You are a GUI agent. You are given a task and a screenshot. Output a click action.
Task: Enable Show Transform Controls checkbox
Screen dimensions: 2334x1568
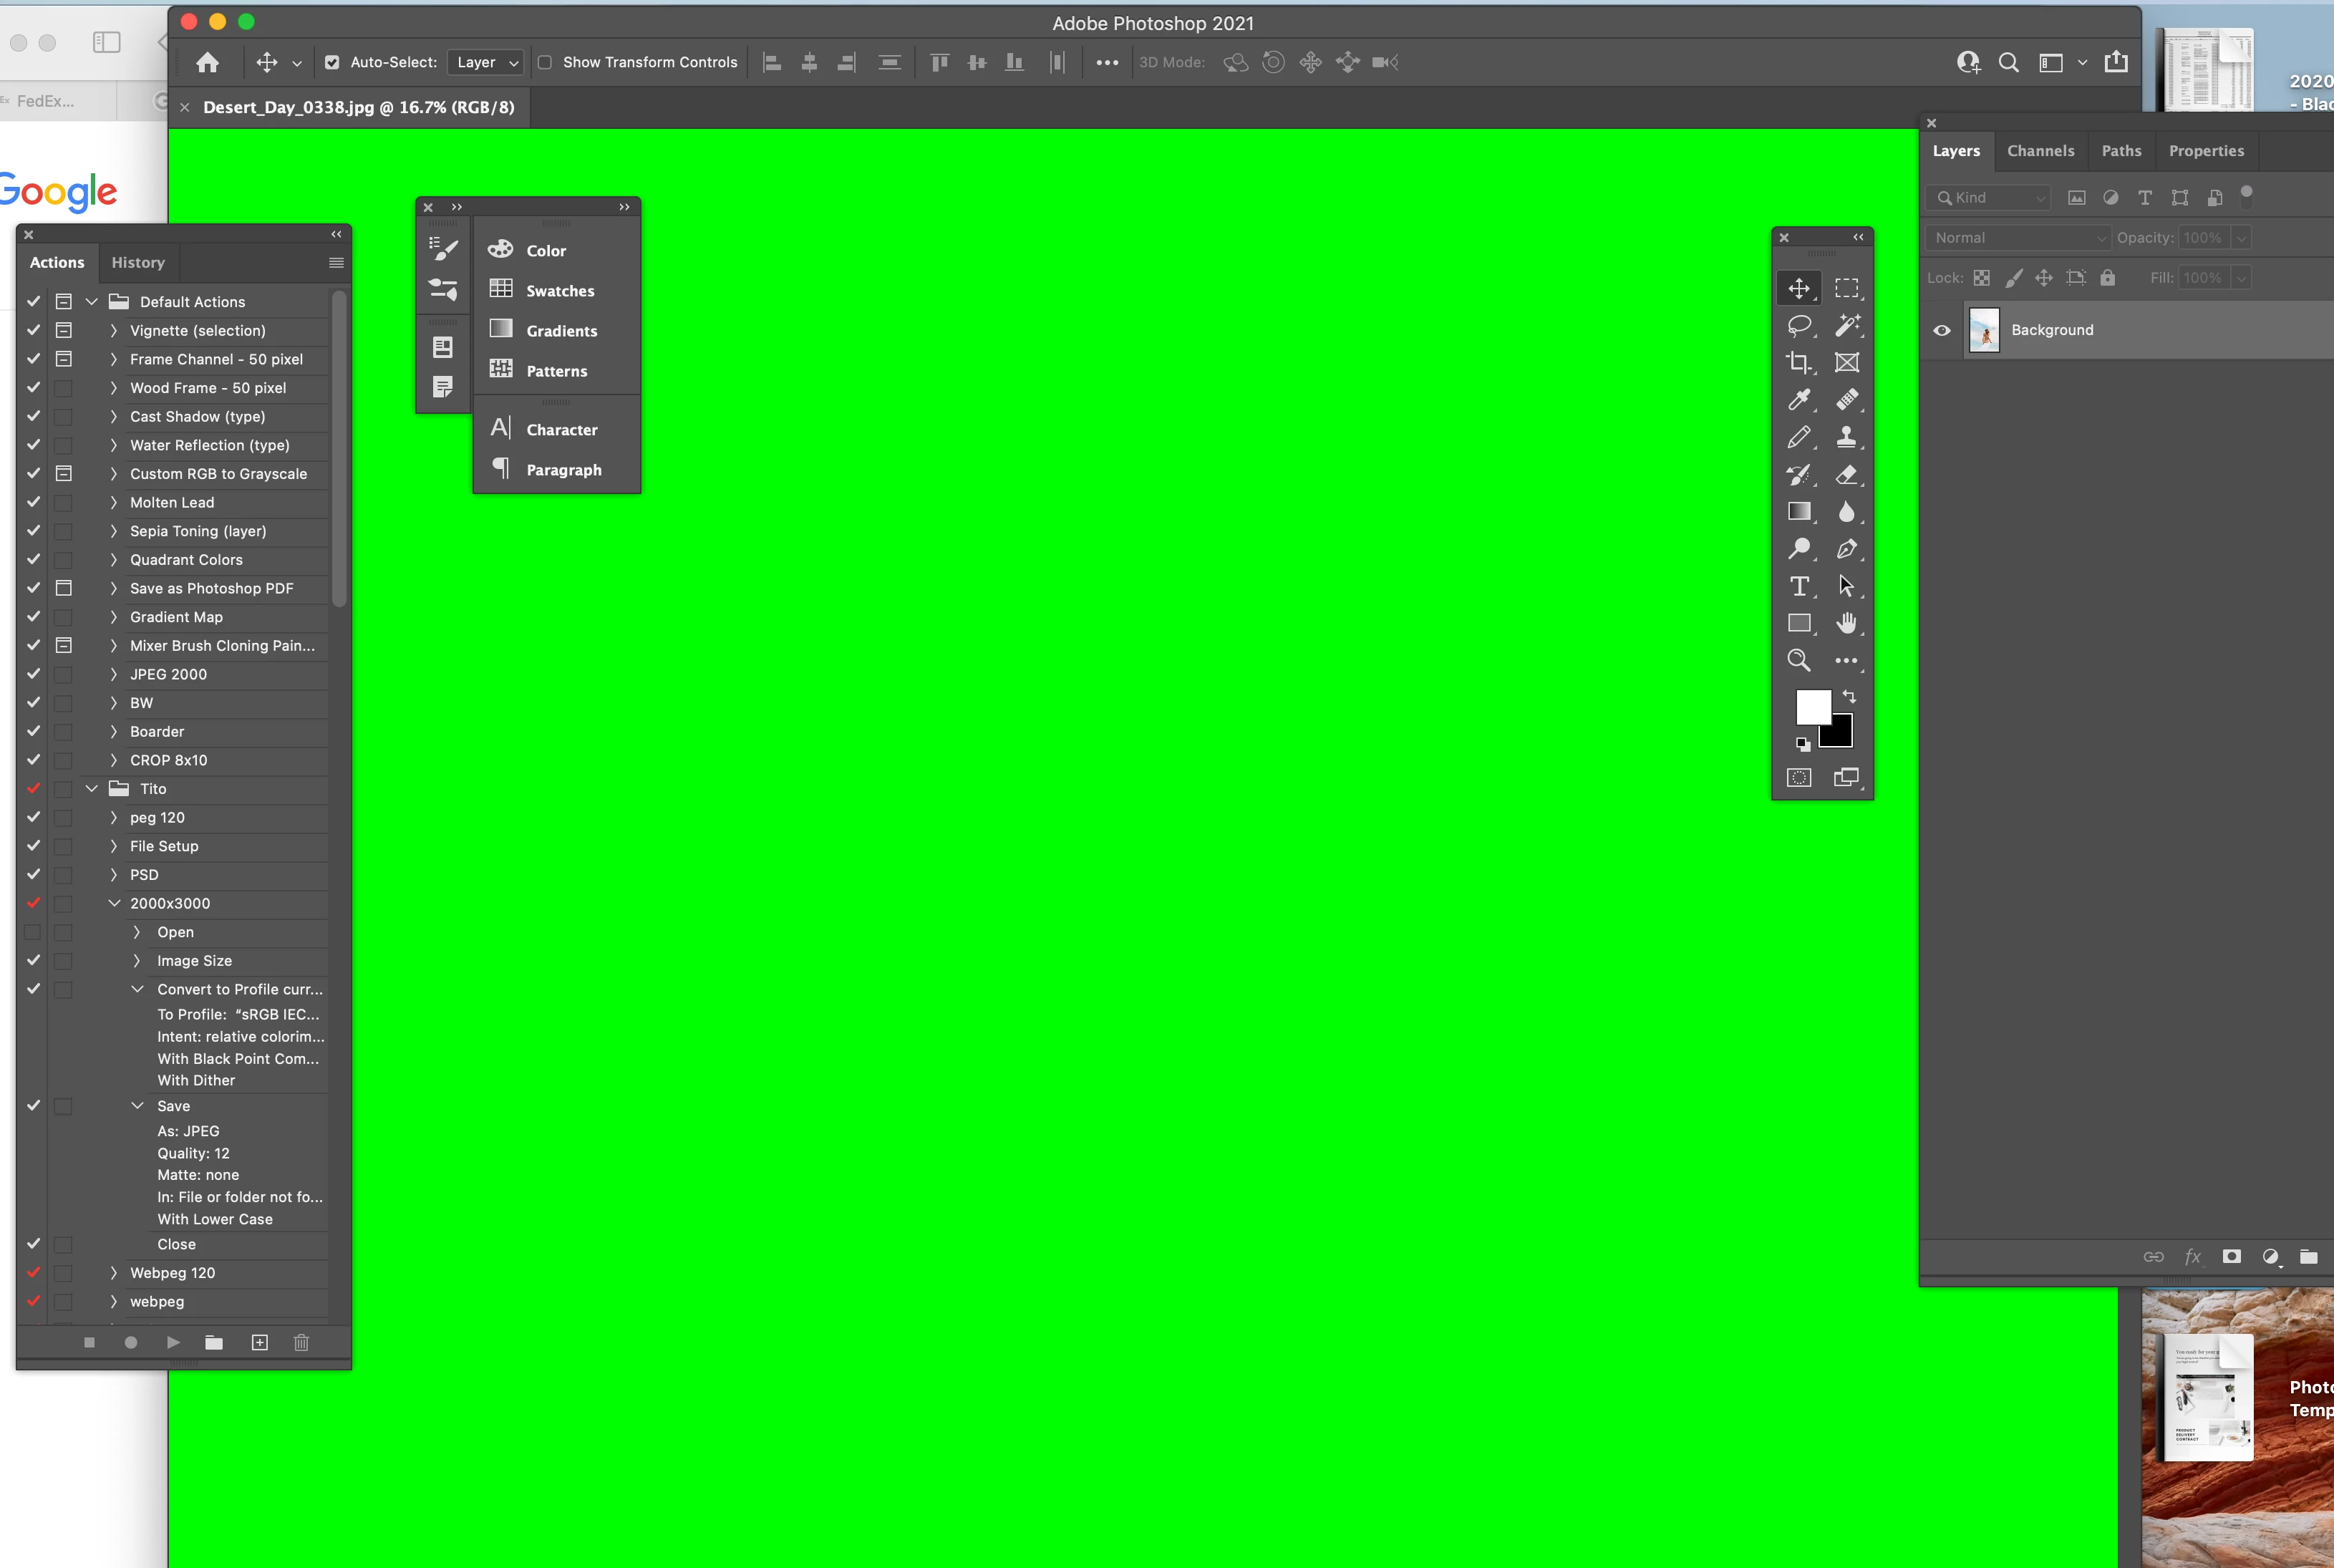point(545,62)
